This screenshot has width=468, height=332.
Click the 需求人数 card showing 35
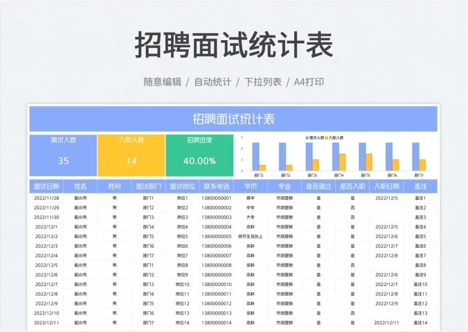(x=63, y=155)
